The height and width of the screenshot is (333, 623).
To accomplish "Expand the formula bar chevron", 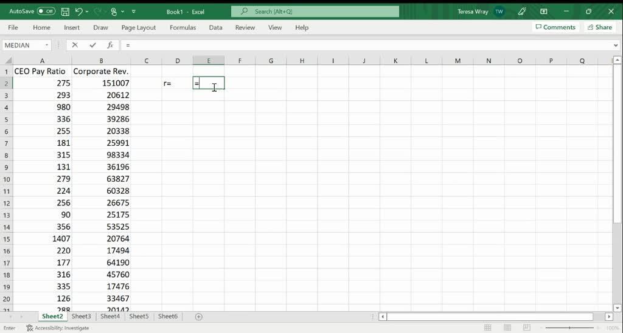I will click(616, 45).
